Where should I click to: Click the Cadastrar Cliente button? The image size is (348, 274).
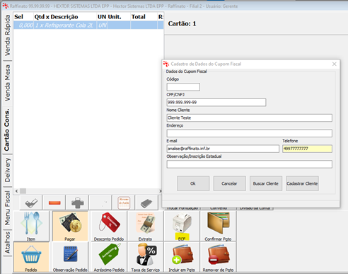pos(302,183)
